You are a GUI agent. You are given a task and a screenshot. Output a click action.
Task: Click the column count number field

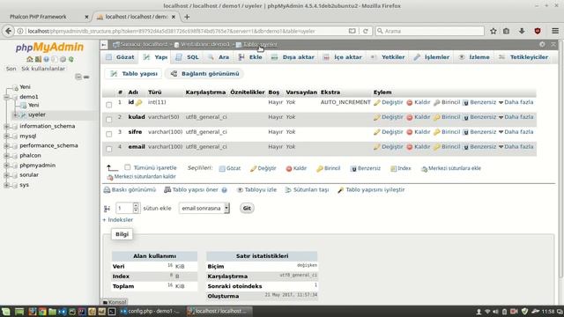(127, 208)
